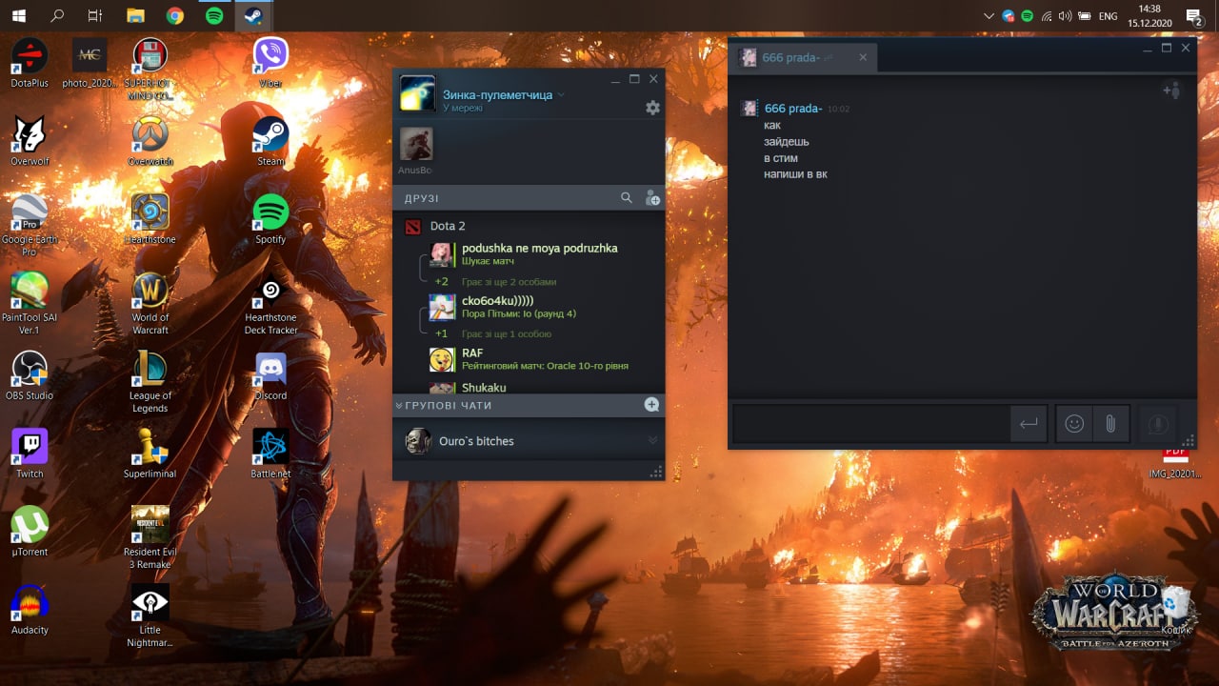Open the DotaPlus desktop shortcut

click(30, 63)
